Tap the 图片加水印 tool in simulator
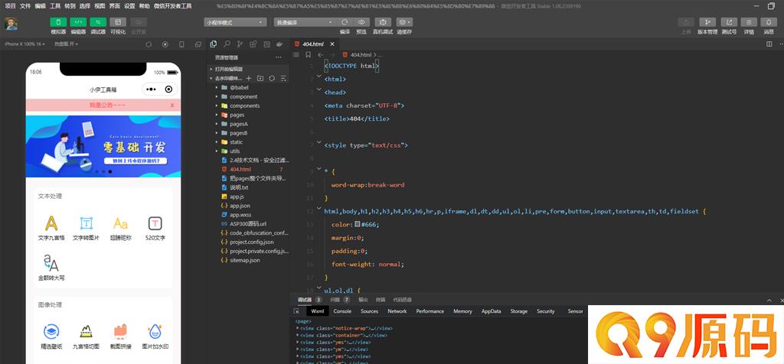The width and height of the screenshot is (784, 364). tap(155, 336)
